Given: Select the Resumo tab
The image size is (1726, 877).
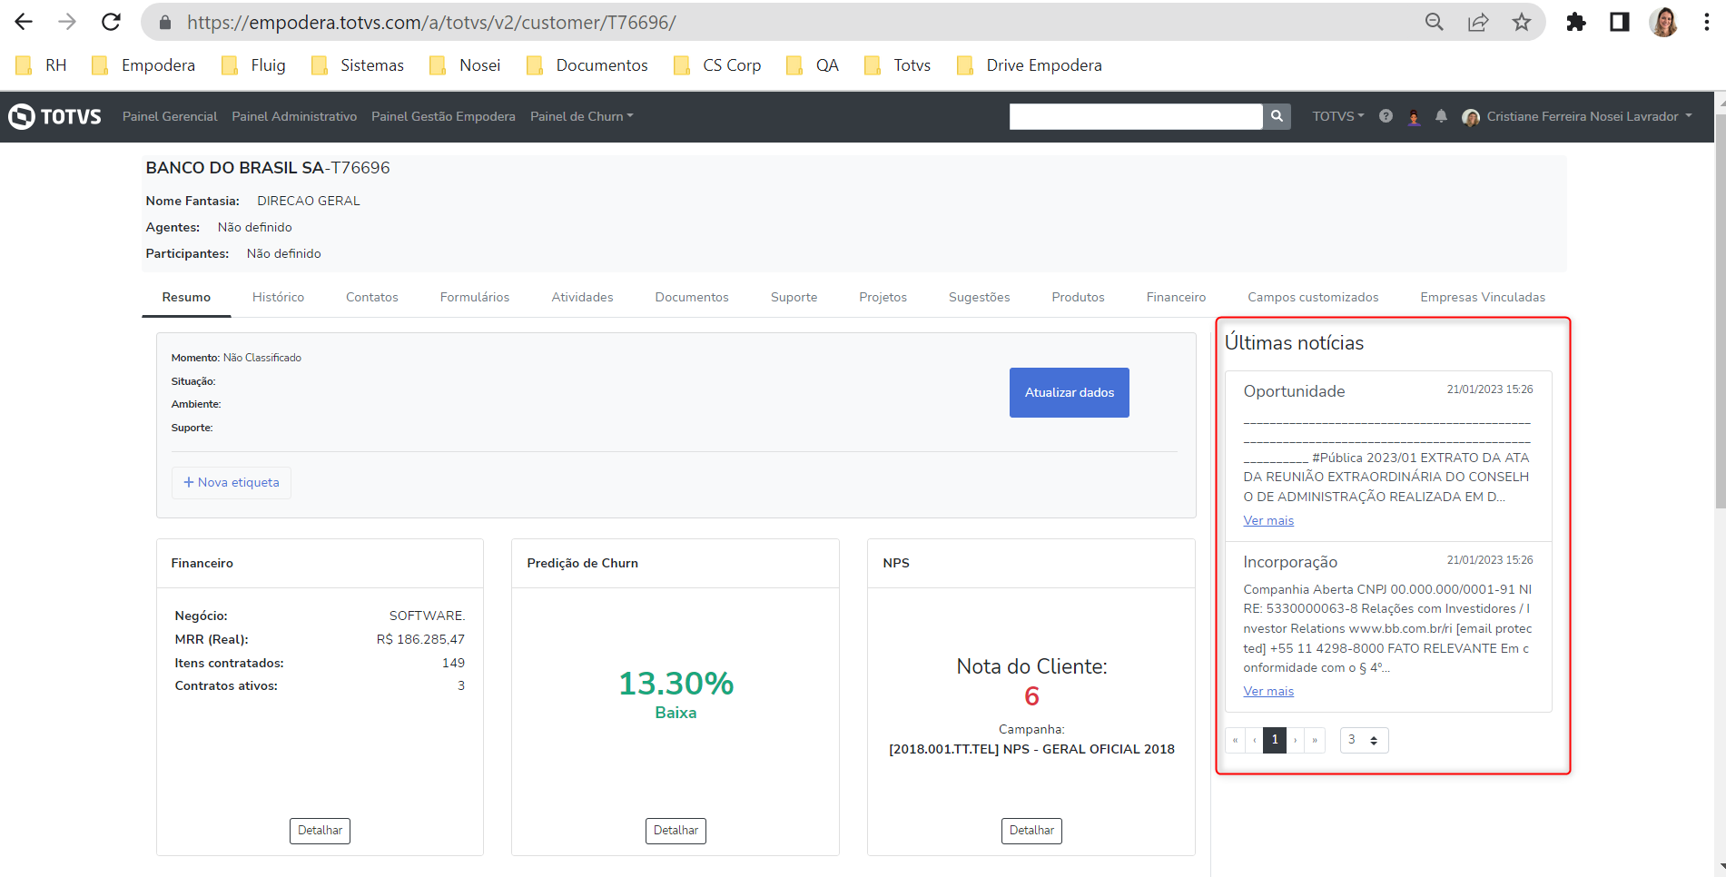Looking at the screenshot, I should tap(186, 297).
